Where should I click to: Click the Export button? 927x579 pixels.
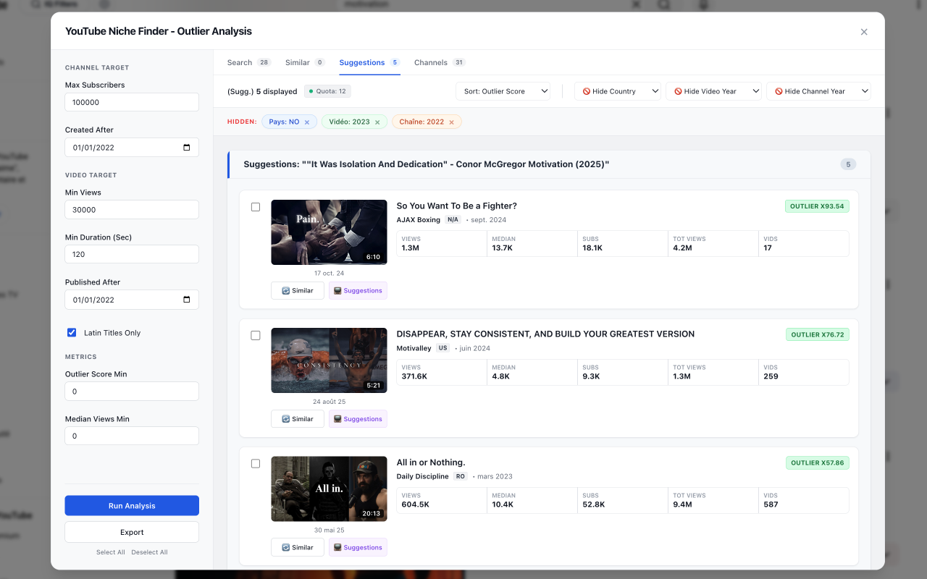132,532
